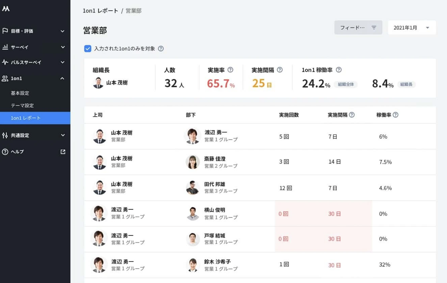Open 基本設定 in the sidebar
The width and height of the screenshot is (447, 283).
(x=20, y=93)
